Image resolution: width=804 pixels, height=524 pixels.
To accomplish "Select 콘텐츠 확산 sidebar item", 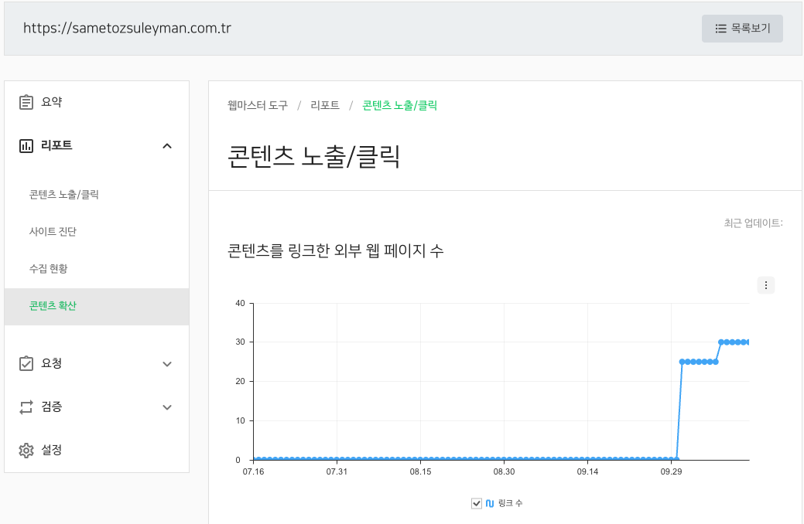I will click(x=53, y=306).
